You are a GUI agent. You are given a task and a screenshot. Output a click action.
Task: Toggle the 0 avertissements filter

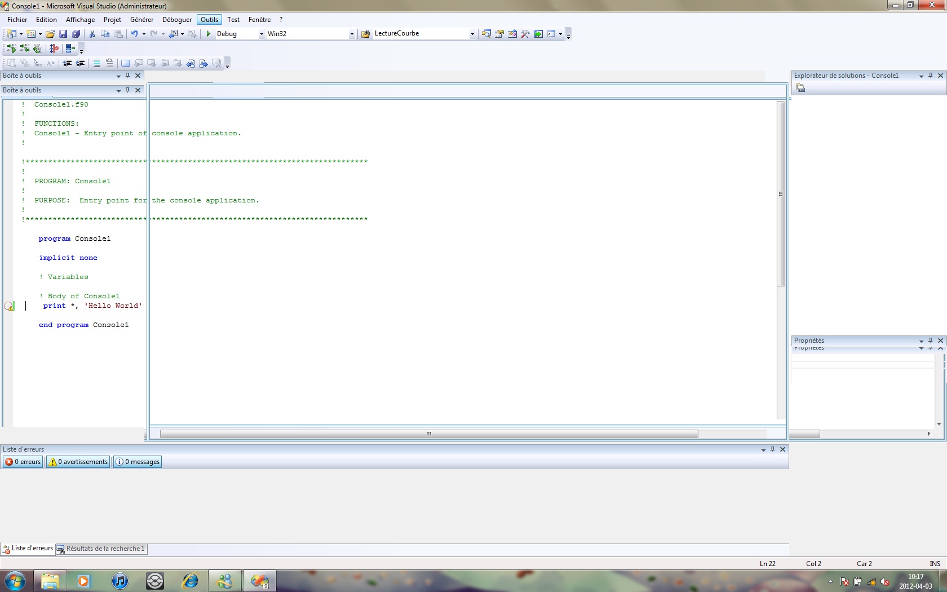coord(78,462)
